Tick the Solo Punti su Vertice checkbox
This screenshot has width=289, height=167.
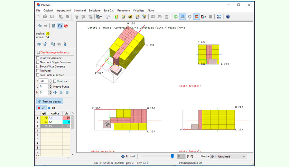[x=38, y=75]
